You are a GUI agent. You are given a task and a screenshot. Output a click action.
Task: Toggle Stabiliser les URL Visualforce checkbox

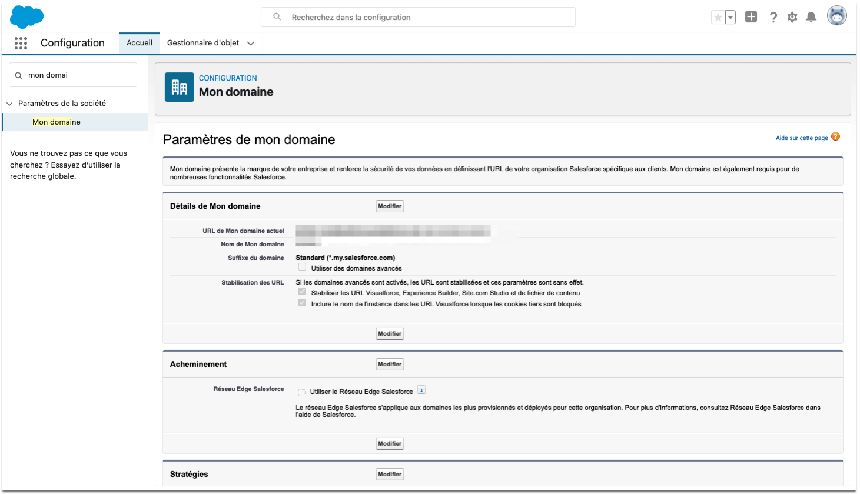coord(302,292)
